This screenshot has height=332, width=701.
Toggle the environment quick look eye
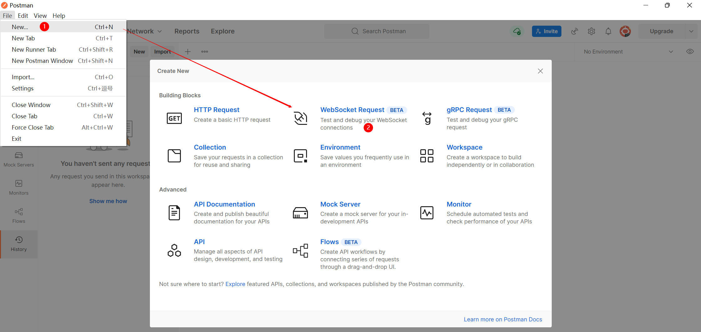(690, 52)
